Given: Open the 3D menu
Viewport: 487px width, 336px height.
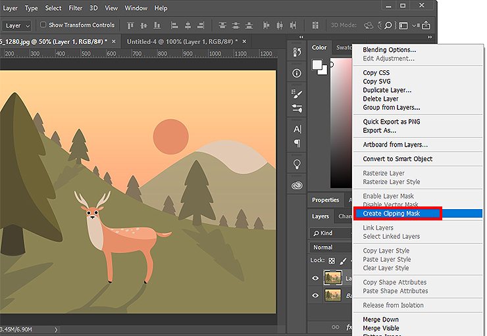Looking at the screenshot, I should point(93,9).
